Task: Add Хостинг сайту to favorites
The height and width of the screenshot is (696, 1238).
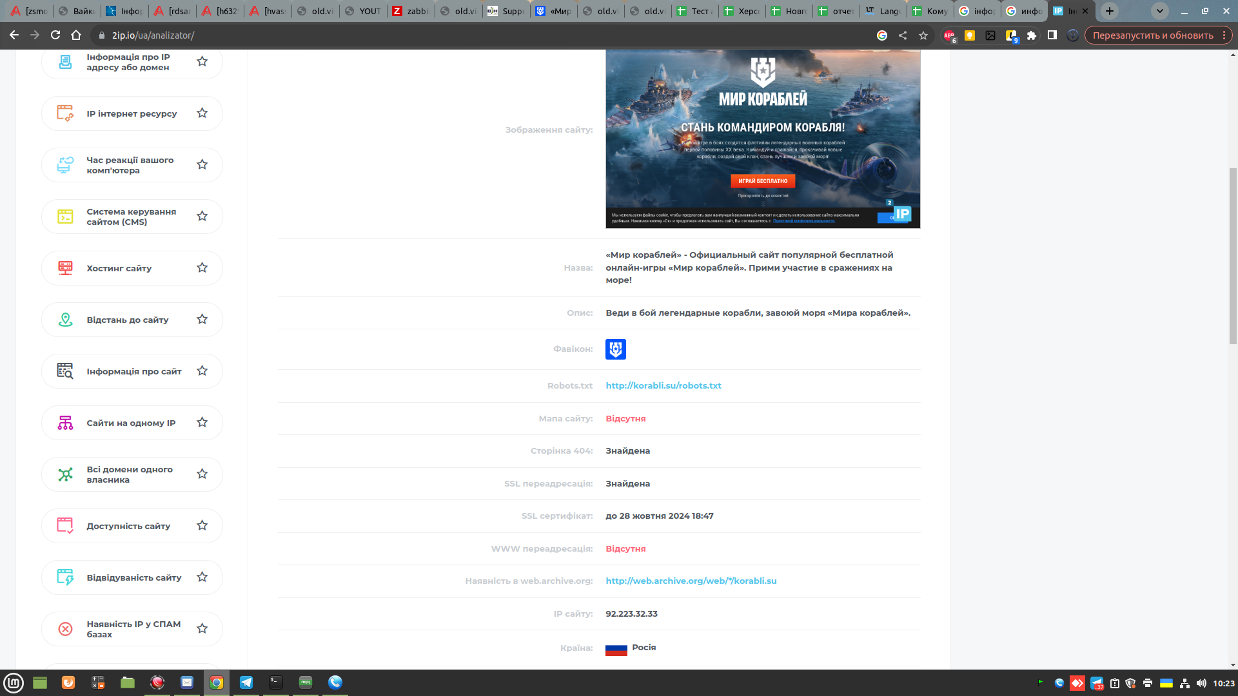Action: [202, 268]
